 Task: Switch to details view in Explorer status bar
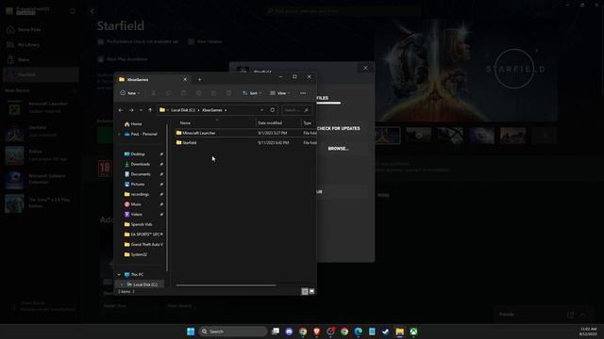coord(305,292)
